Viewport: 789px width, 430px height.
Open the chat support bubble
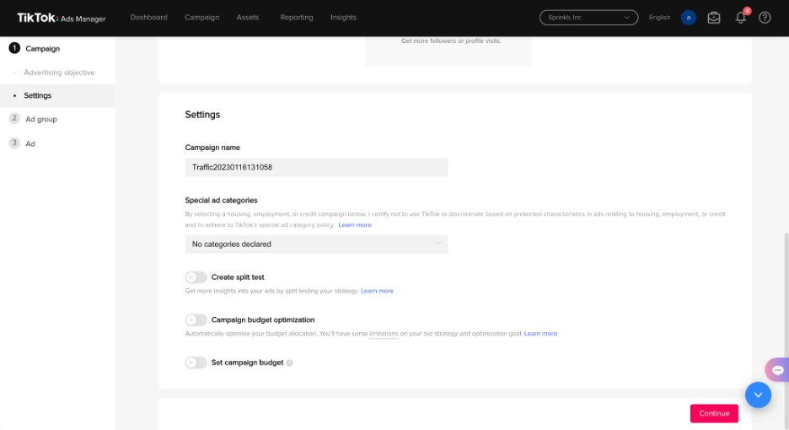777,370
